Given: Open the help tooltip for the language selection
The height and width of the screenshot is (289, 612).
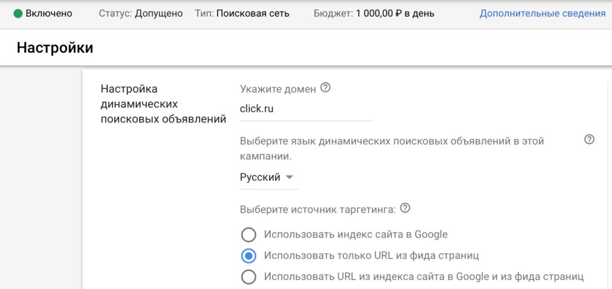Looking at the screenshot, I should click(x=589, y=140).
